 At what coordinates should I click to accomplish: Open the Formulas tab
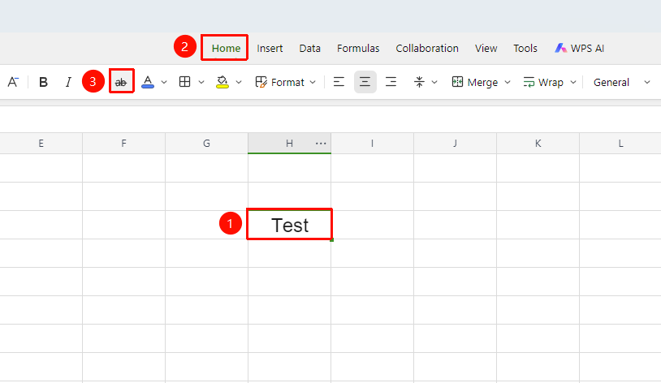pos(358,49)
